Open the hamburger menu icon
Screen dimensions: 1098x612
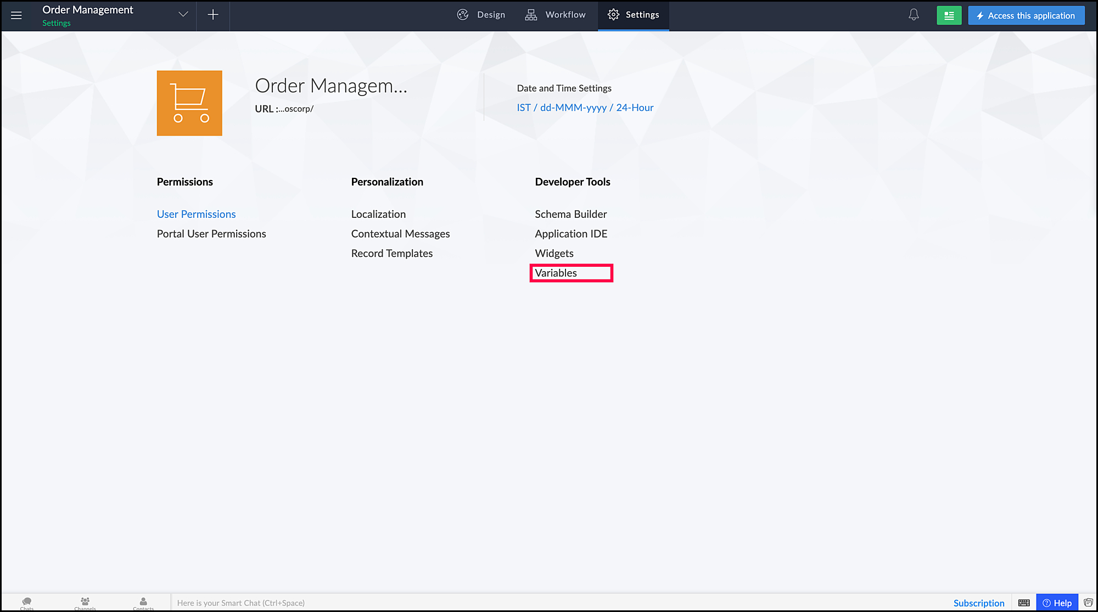tap(16, 15)
